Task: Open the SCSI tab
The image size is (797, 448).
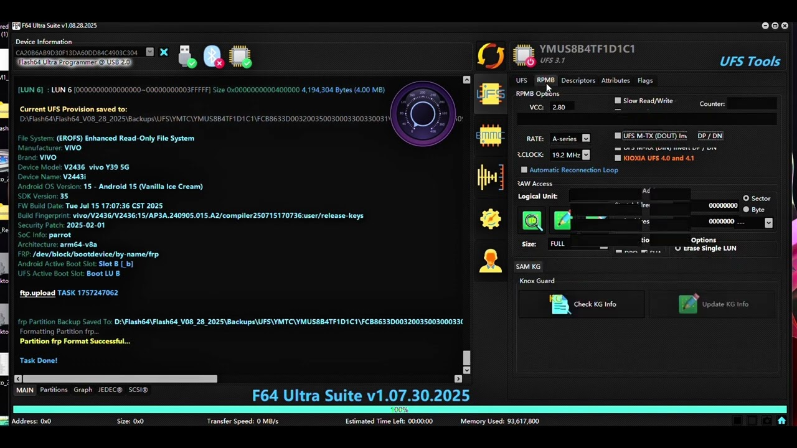Action: coord(138,390)
